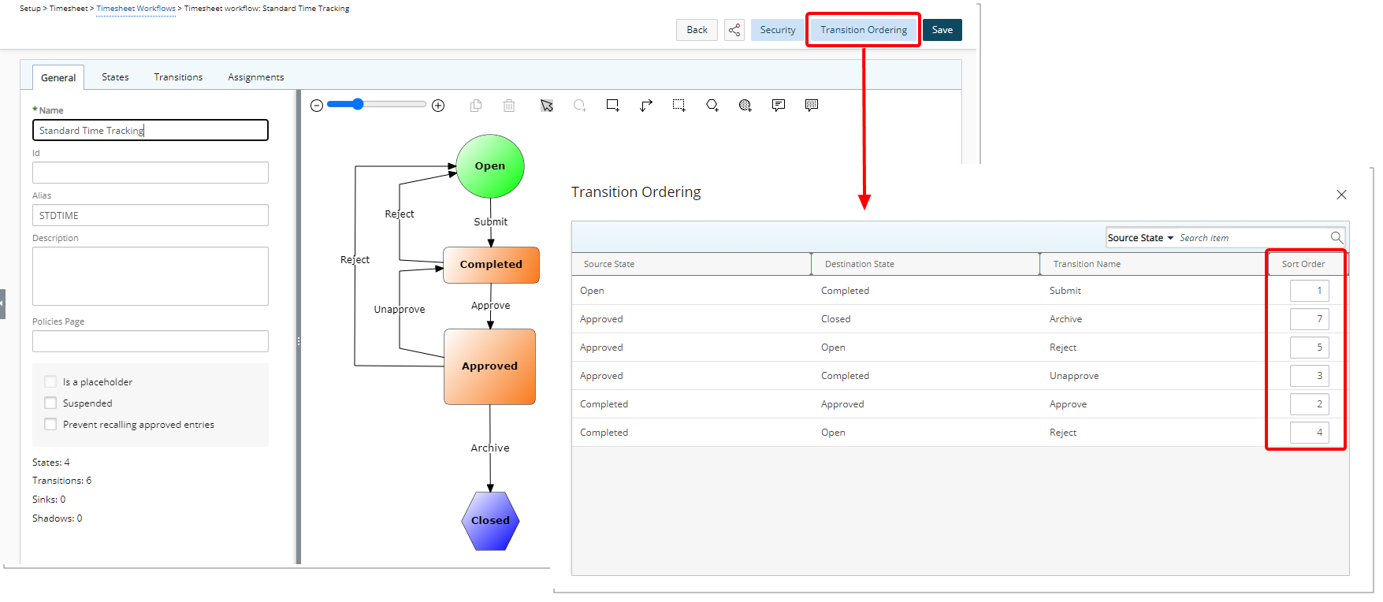
Task: Sort by the Destination State column header
Action: point(860,264)
